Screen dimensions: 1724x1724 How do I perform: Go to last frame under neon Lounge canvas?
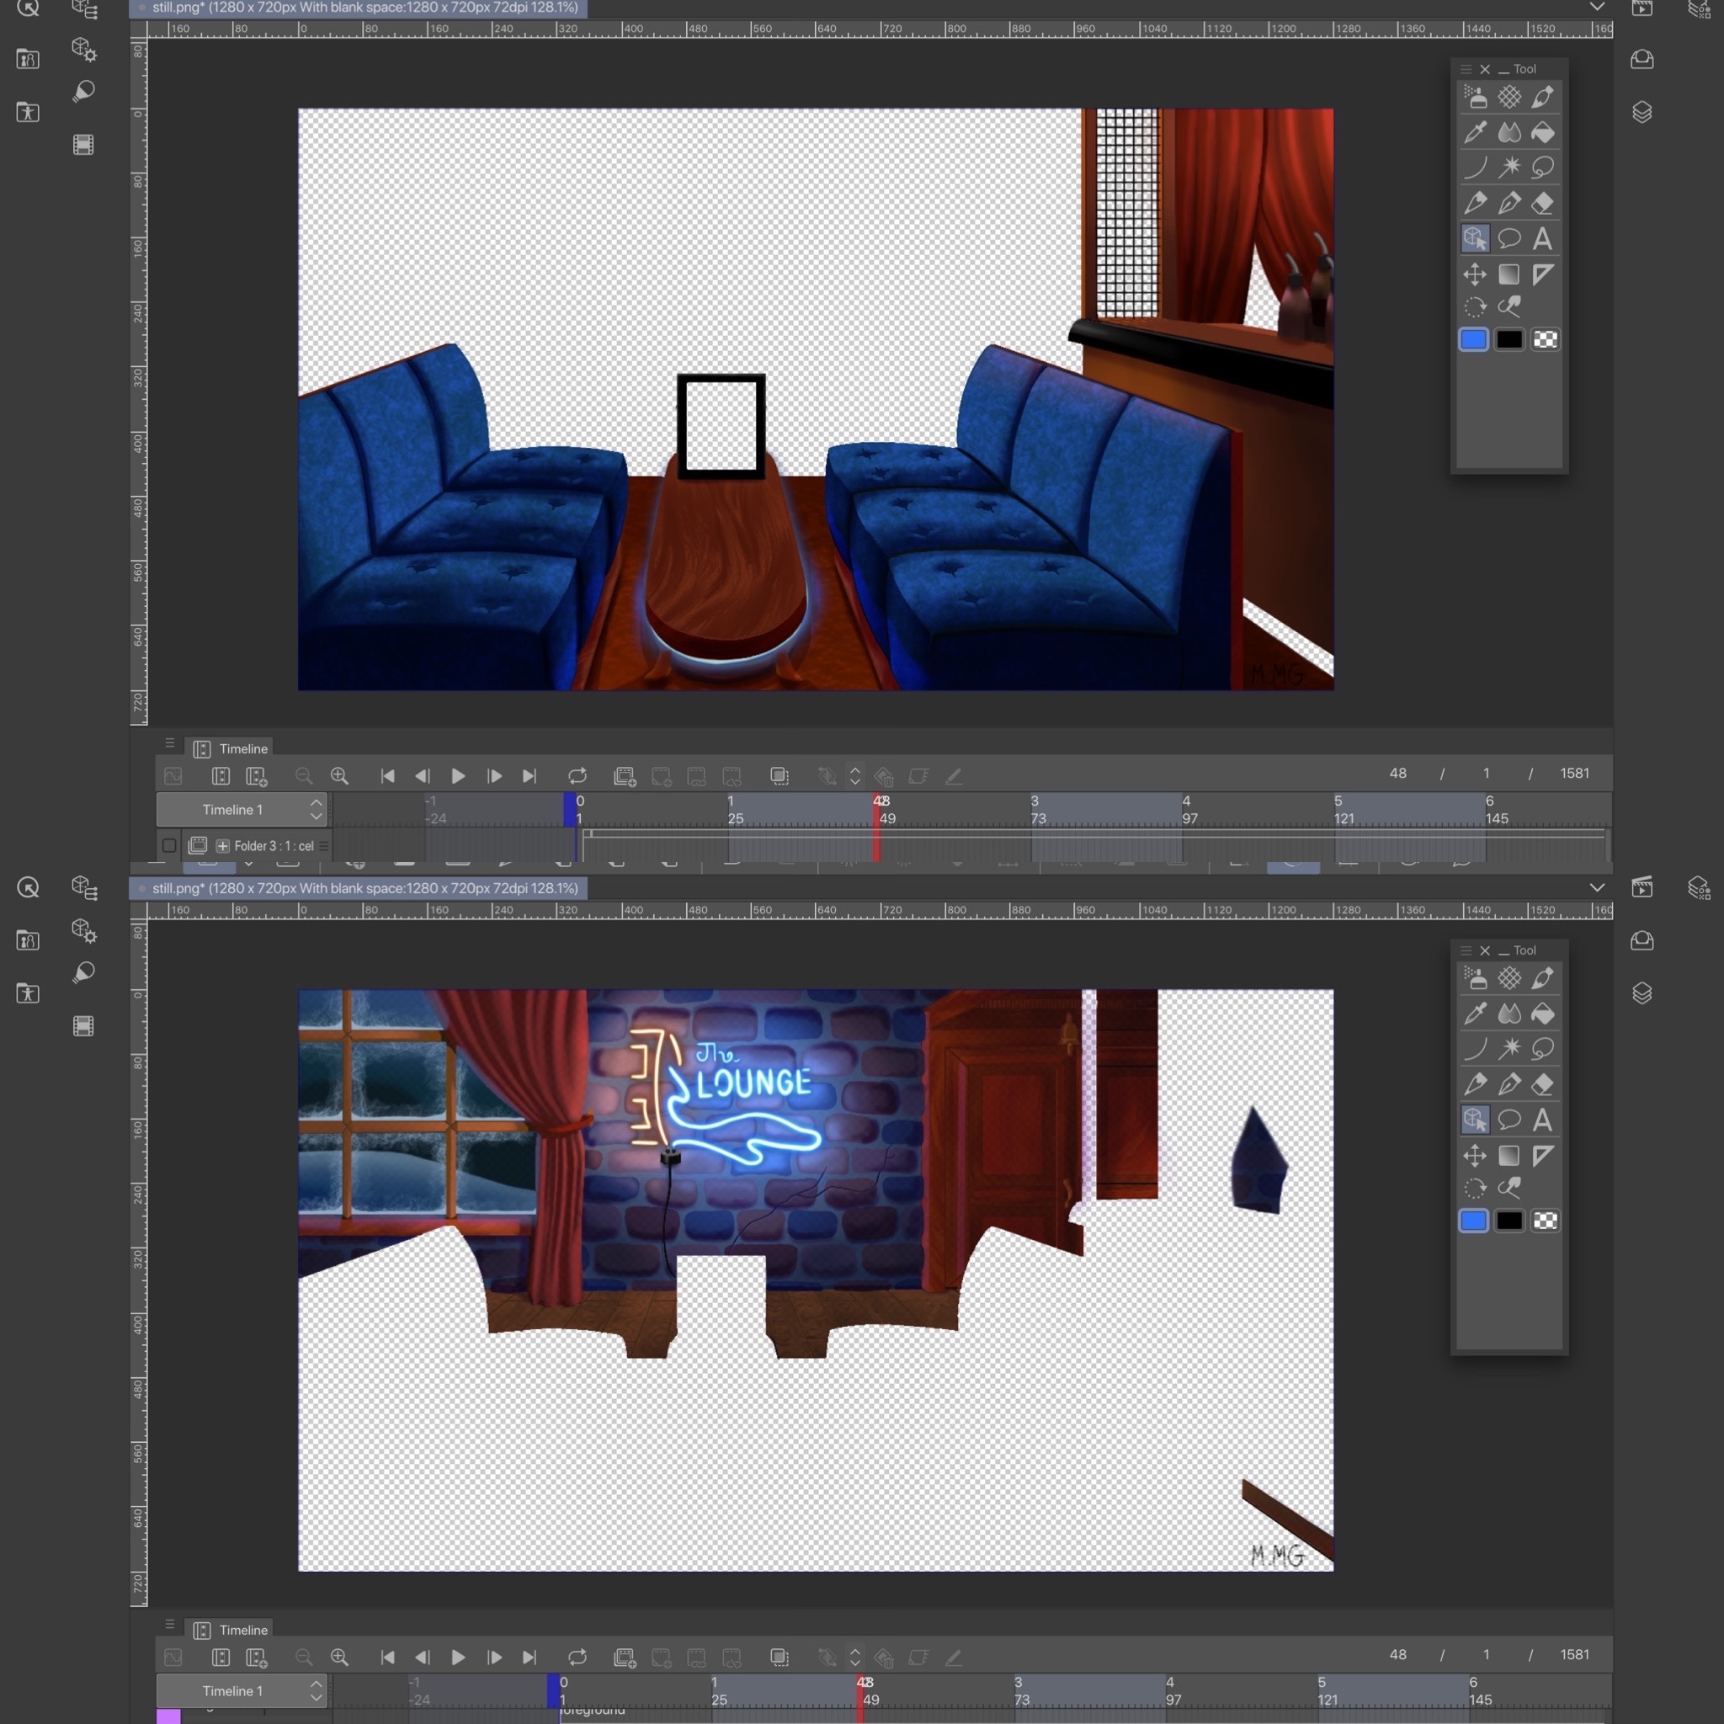click(529, 1657)
